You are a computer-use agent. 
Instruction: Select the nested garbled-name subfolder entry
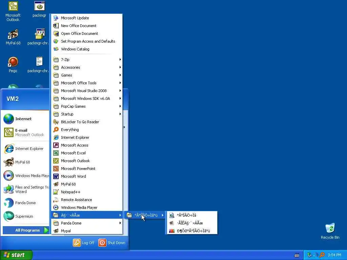[145, 215]
